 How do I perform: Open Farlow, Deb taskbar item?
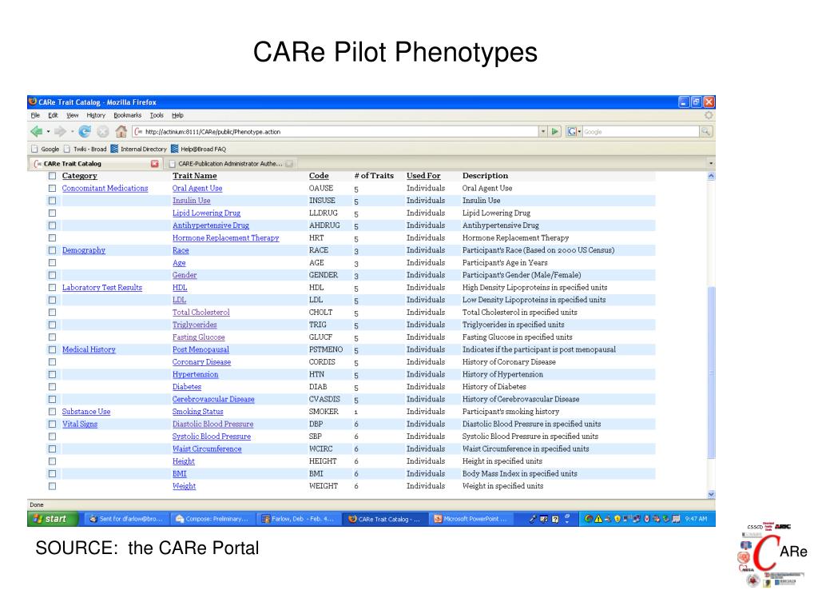coord(299,518)
